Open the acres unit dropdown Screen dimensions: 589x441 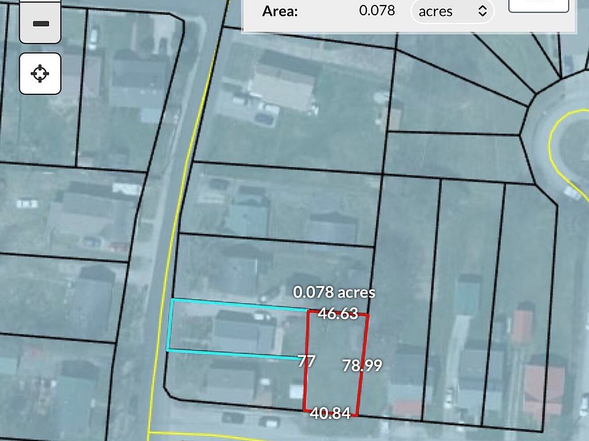click(452, 11)
